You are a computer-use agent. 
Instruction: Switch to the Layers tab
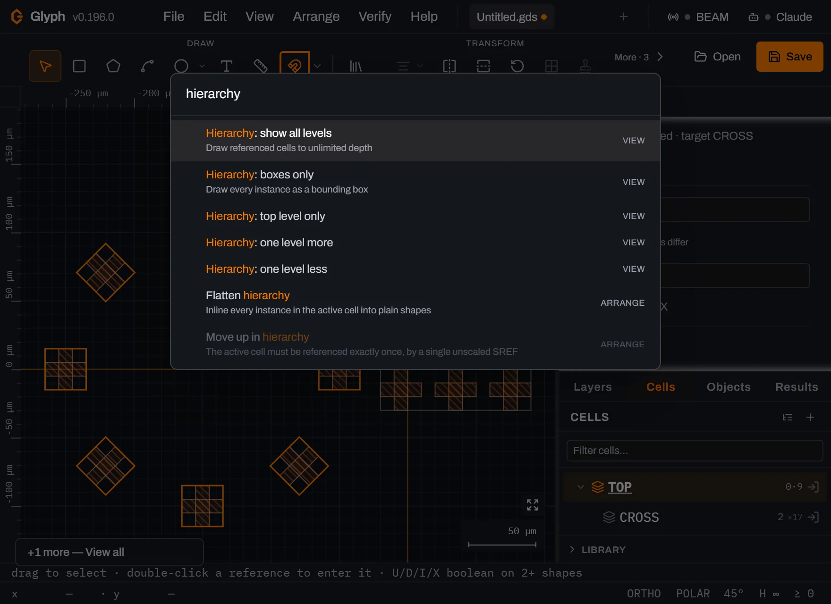tap(593, 387)
